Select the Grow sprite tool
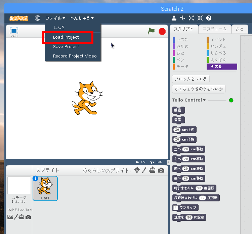The image size is (252, 234). [x=191, y=18]
